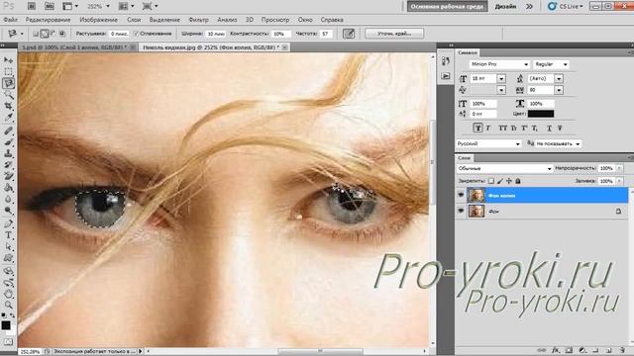Viewport: 634px width, 356px height.
Task: Select the Clone Stamp tool
Action: (x=8, y=153)
